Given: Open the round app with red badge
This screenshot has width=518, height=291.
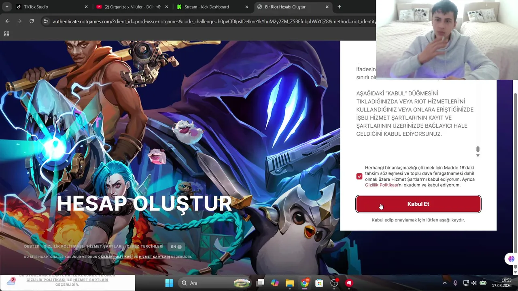Looking at the screenshot, I should click(334, 283).
